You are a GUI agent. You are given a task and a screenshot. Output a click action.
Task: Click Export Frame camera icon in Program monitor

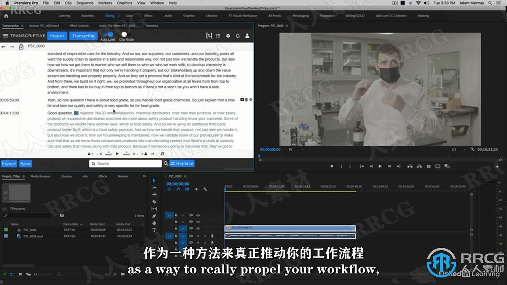[x=429, y=166]
